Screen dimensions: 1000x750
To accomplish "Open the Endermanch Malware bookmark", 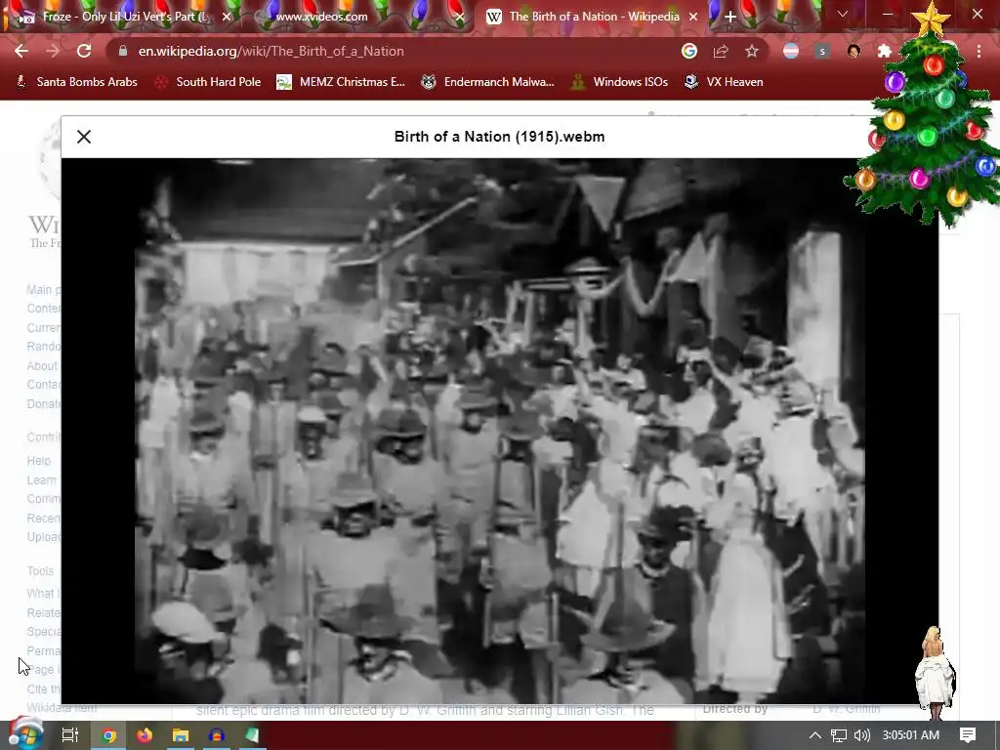I will (488, 82).
